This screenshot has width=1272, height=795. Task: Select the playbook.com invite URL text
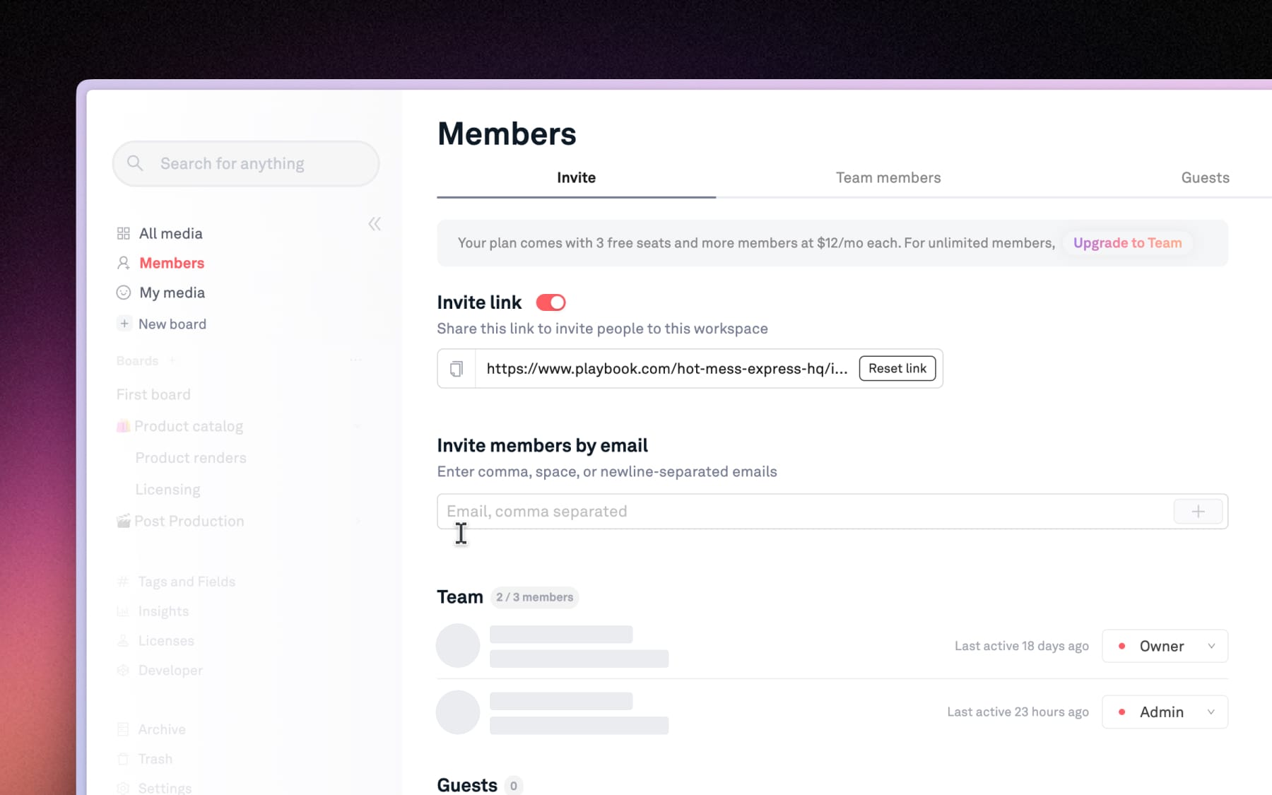click(x=666, y=368)
